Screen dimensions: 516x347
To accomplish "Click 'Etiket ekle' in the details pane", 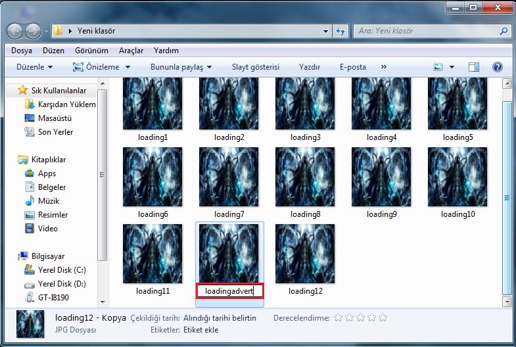I will pos(200,330).
